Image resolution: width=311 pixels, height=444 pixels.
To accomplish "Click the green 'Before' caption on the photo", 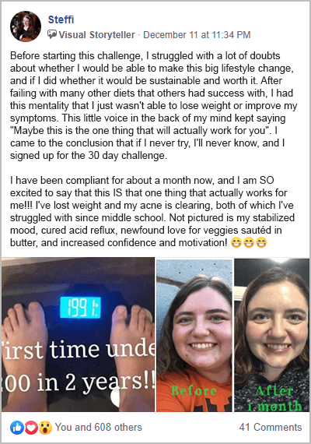I will coord(194,391).
